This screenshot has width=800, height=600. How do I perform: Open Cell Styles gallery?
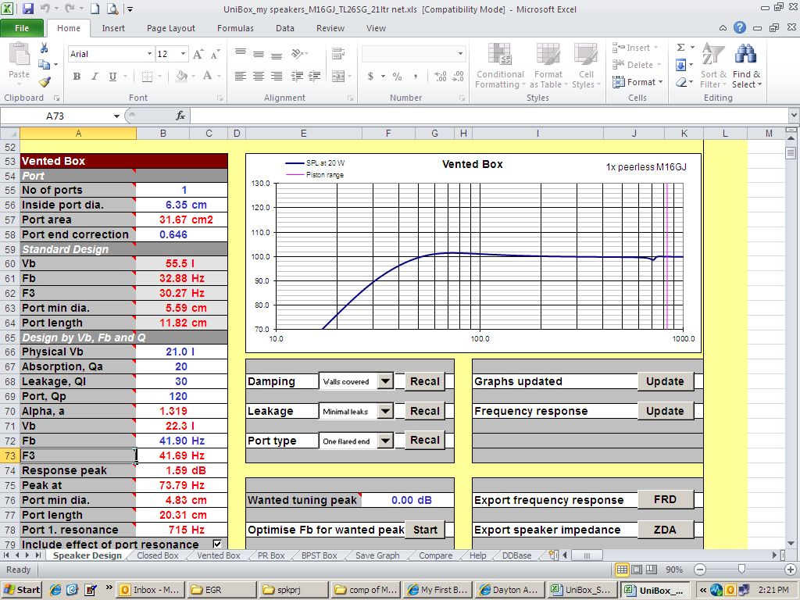pos(586,66)
